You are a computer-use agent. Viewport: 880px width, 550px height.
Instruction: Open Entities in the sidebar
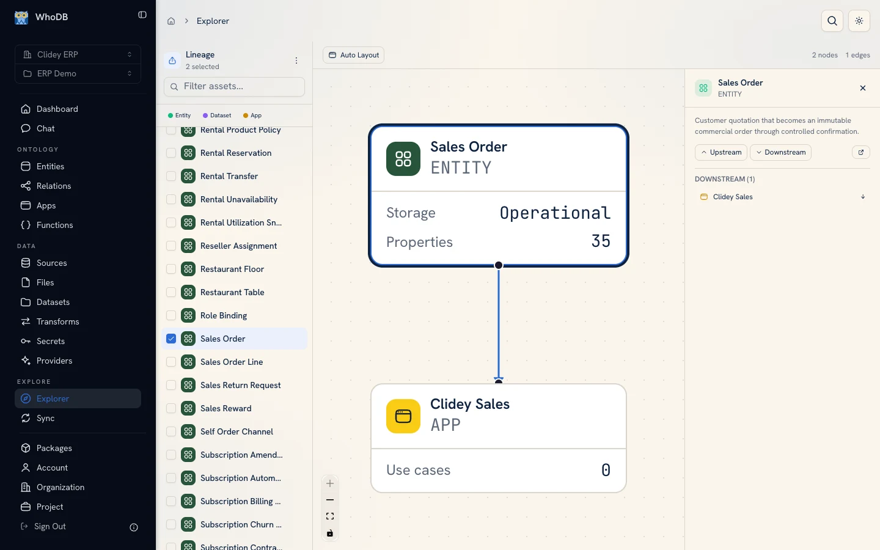(78, 166)
